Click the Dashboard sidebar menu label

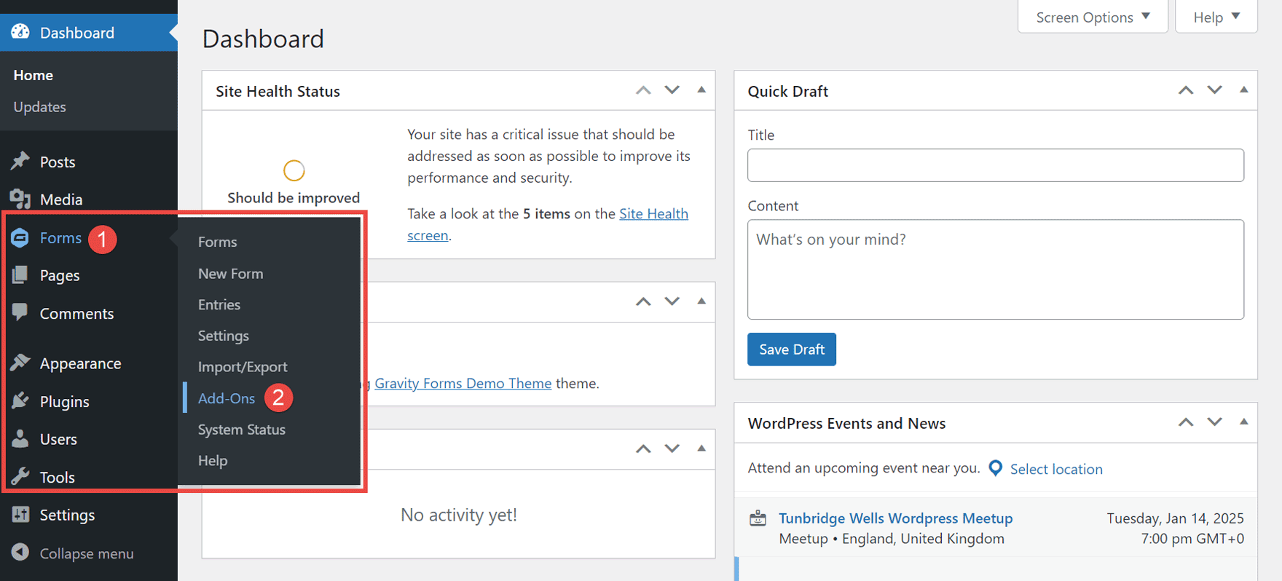tap(77, 33)
